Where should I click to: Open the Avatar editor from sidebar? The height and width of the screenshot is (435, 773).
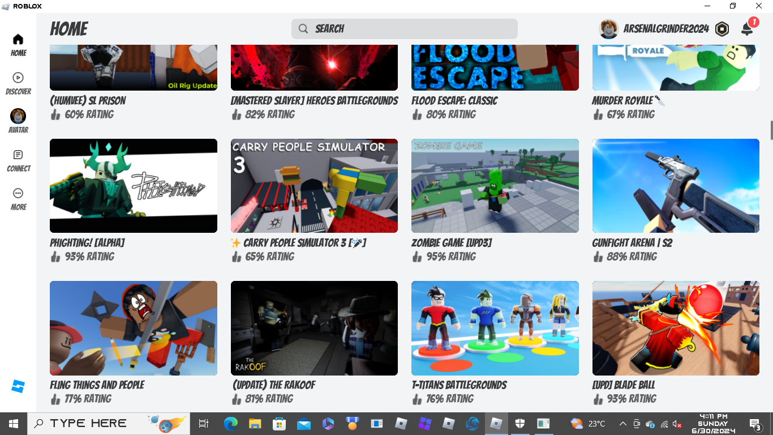tap(18, 121)
